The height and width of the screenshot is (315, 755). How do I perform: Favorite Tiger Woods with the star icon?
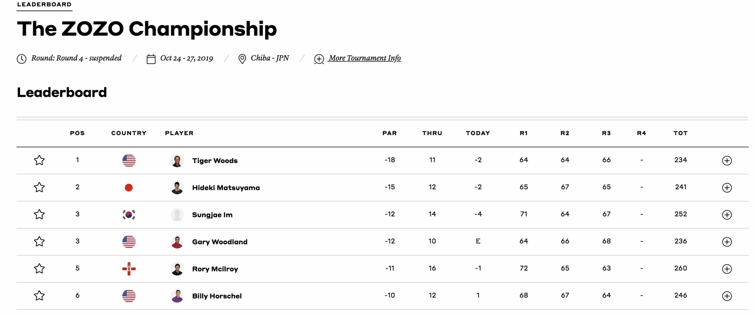tap(39, 160)
